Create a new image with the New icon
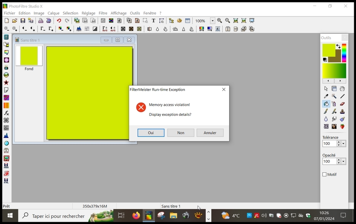 pos(7,21)
